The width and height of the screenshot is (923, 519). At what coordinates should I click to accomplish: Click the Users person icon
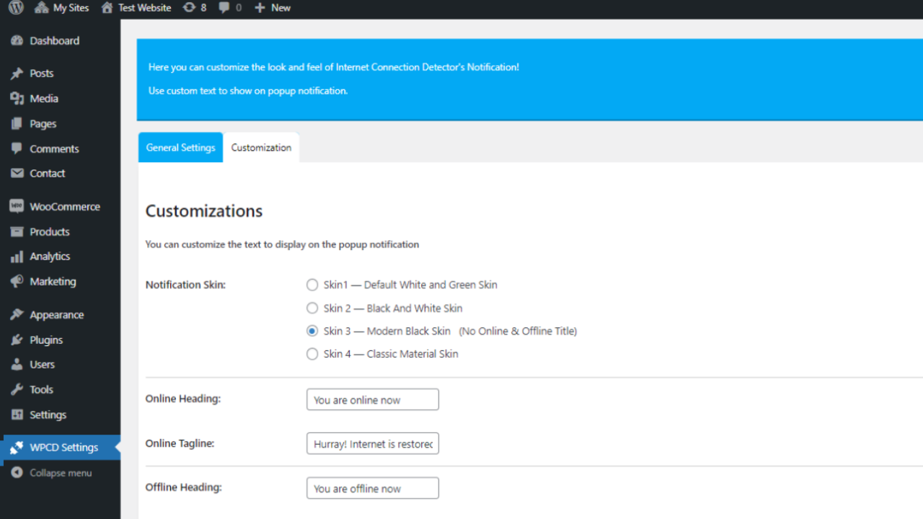pyautogui.click(x=17, y=365)
